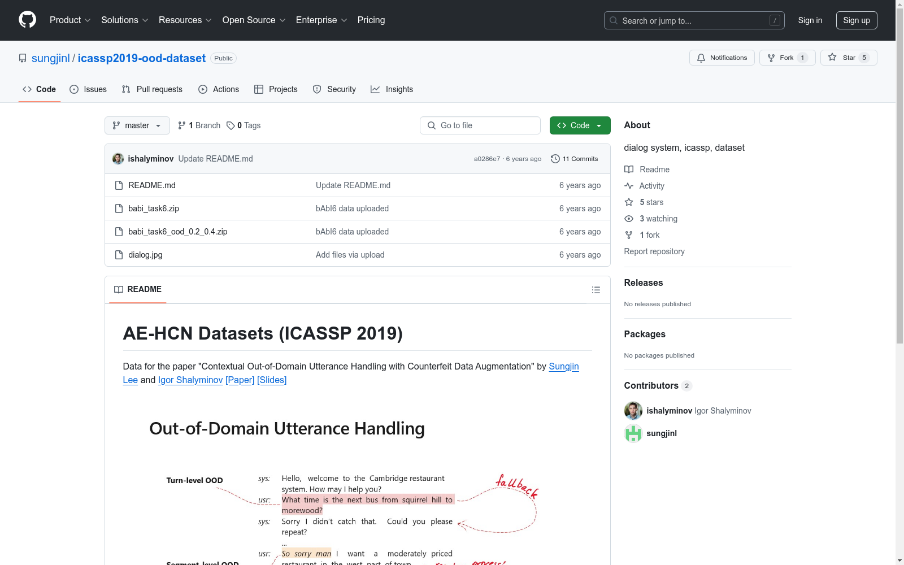Focus the Search or jump to field
Screen dimensions: 904x565
[694, 20]
